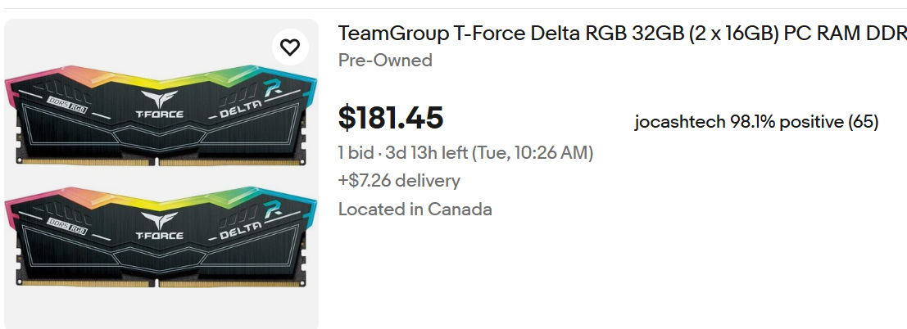Open seller jocashtech's profile

point(679,122)
